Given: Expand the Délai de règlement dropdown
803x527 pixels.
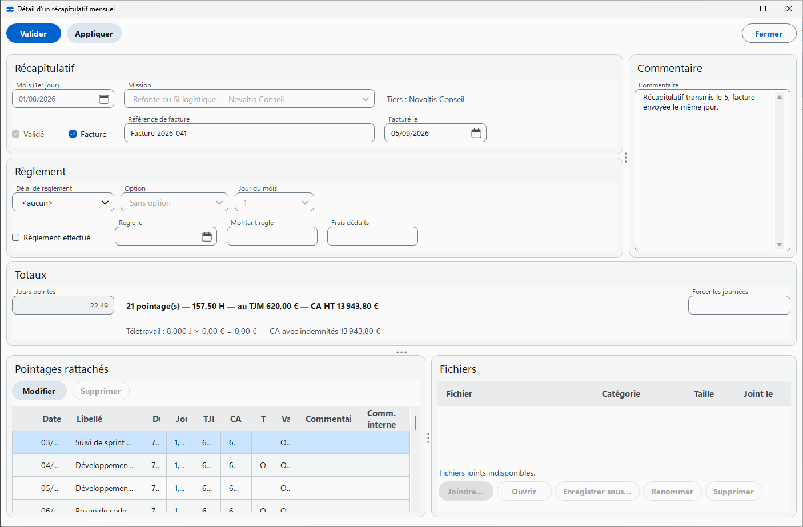Looking at the screenshot, I should [63, 202].
